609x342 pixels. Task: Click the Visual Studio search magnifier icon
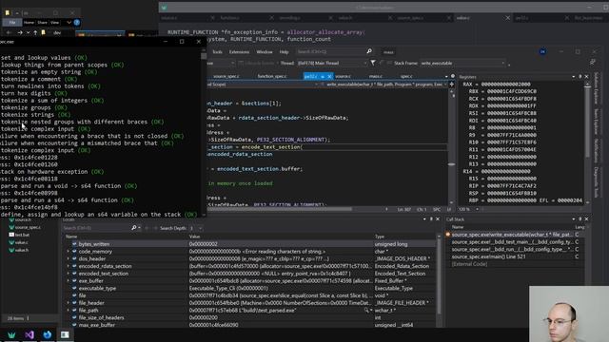(x=369, y=51)
